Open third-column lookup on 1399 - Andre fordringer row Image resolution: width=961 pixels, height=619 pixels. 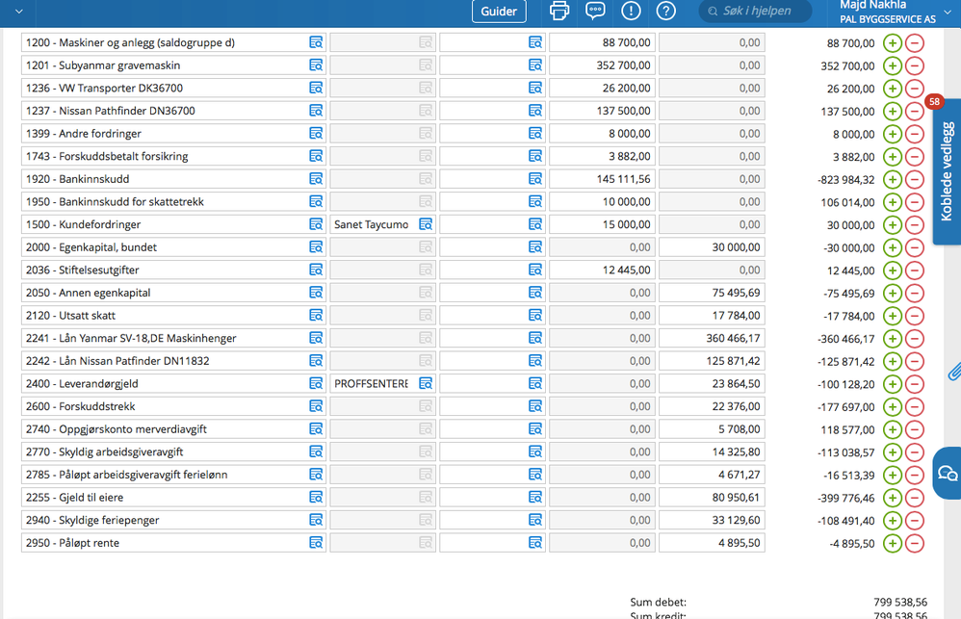[x=535, y=134]
